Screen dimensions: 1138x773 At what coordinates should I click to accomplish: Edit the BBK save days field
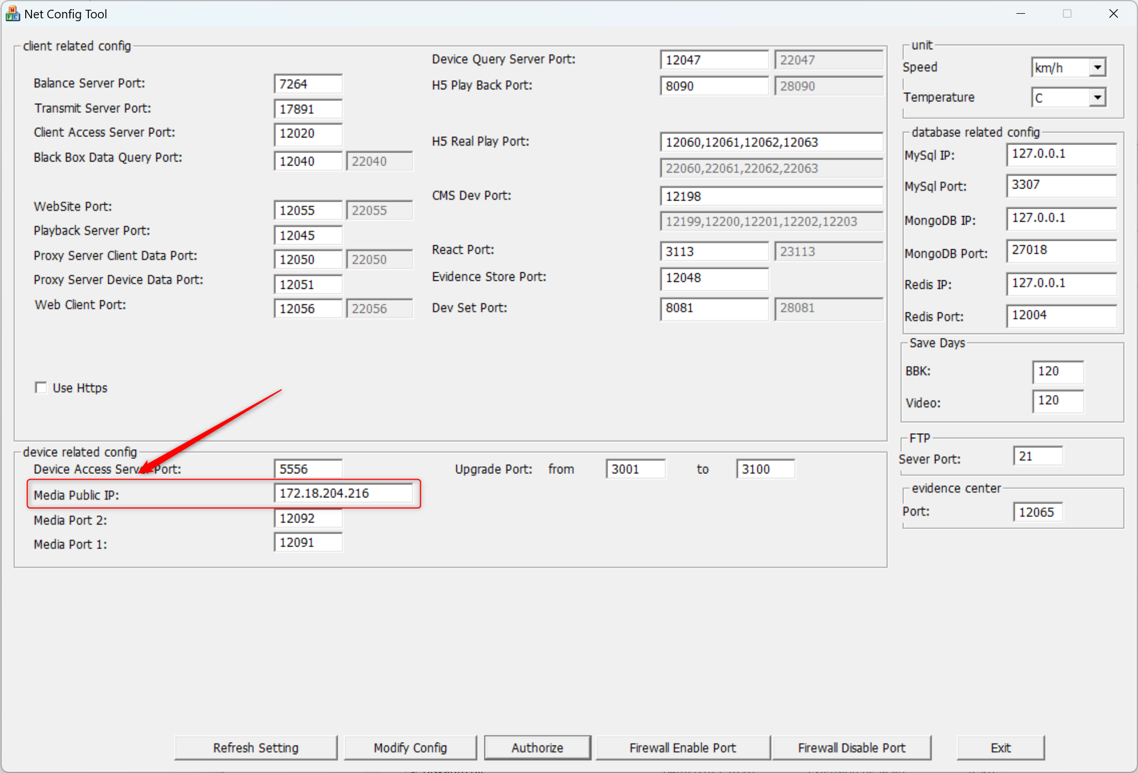[x=1057, y=371]
